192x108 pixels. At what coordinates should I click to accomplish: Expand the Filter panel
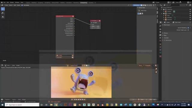click(x=165, y=35)
